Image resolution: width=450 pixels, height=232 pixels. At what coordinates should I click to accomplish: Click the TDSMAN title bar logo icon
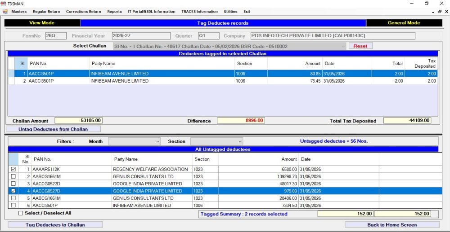(3, 4)
